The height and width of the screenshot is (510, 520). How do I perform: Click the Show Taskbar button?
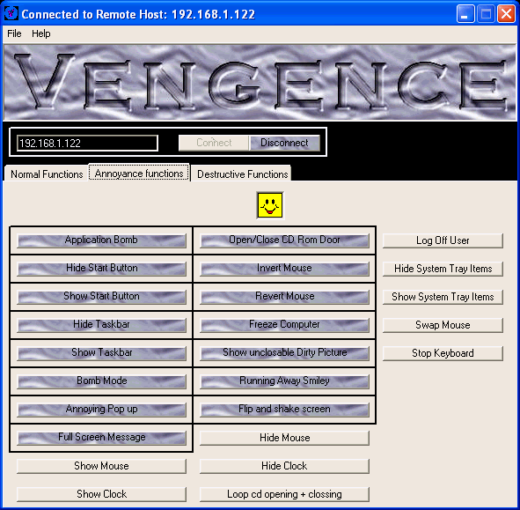coord(101,353)
